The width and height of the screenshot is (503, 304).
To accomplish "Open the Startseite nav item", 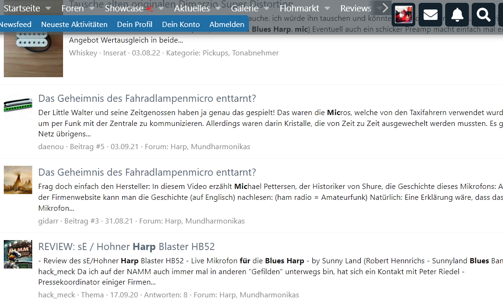I will coord(22,9).
